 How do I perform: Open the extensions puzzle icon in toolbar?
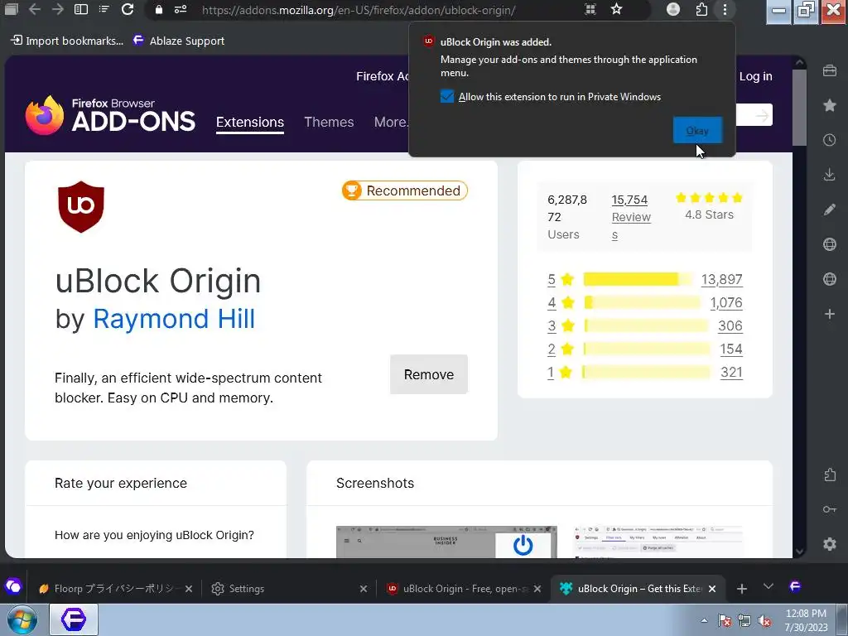coord(701,9)
